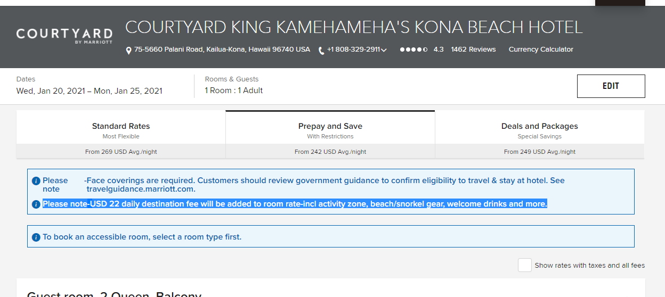Click info icon beside destination fee notice

tap(36, 204)
